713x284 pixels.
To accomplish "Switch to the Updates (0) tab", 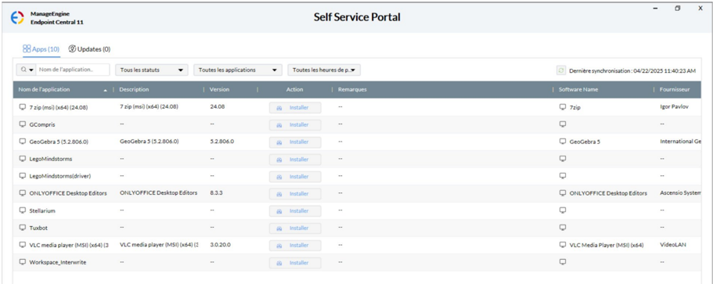I will pos(89,49).
